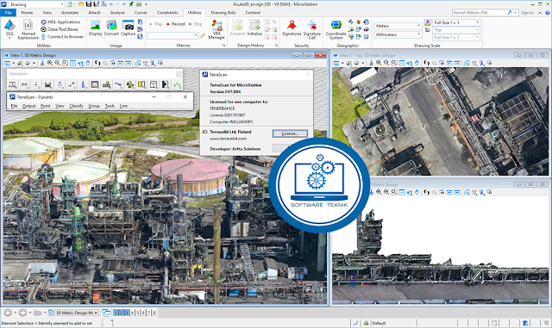This screenshot has height=328, width=552.
Task: Open the OLE tool in Utilities group
Action: 9,28
